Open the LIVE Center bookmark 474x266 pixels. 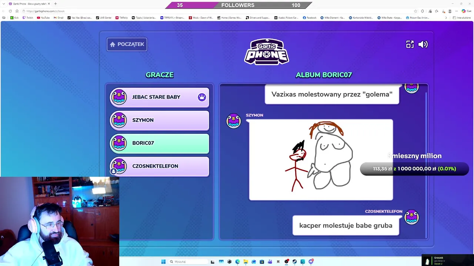104,18
